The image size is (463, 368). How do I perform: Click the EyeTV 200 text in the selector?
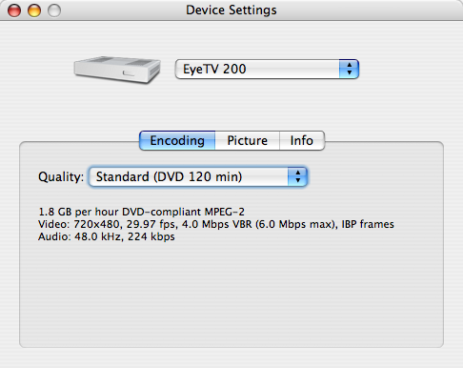(x=214, y=69)
